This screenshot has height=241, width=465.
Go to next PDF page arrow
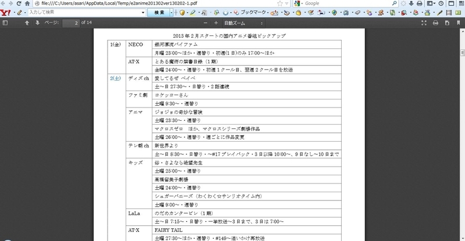point(37,23)
